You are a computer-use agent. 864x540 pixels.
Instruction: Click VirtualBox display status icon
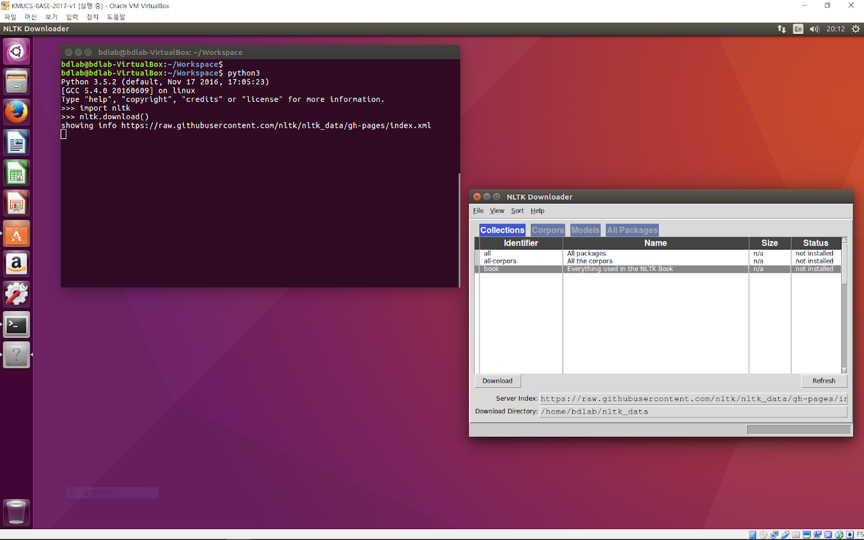(807, 535)
